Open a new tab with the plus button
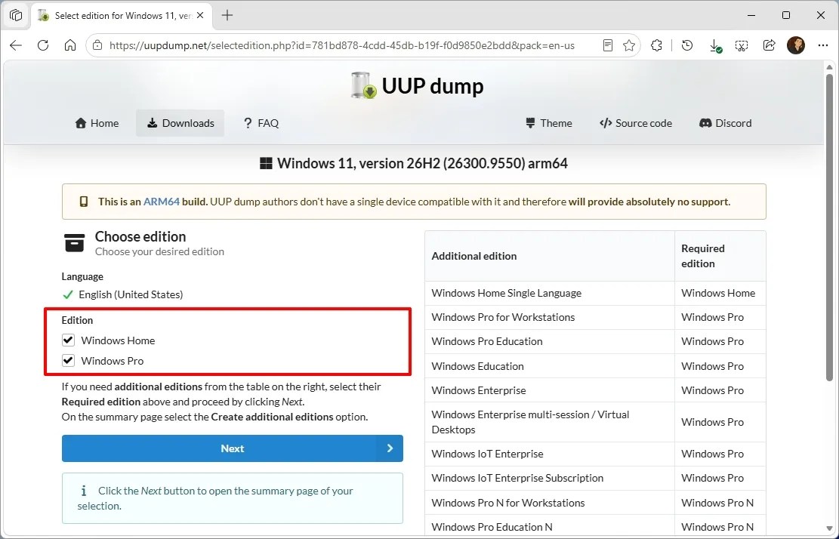 (x=227, y=16)
